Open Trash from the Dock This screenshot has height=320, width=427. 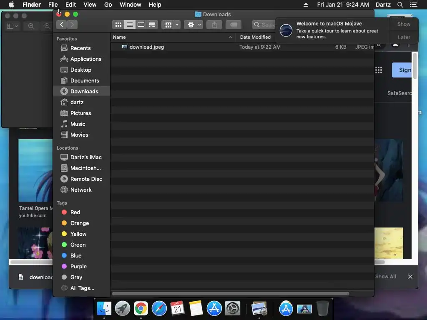click(322, 309)
